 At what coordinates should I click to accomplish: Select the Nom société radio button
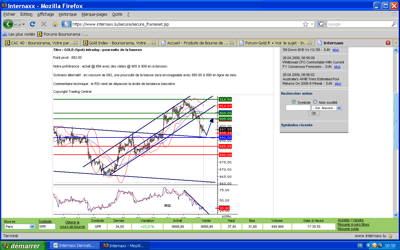[x=315, y=102]
